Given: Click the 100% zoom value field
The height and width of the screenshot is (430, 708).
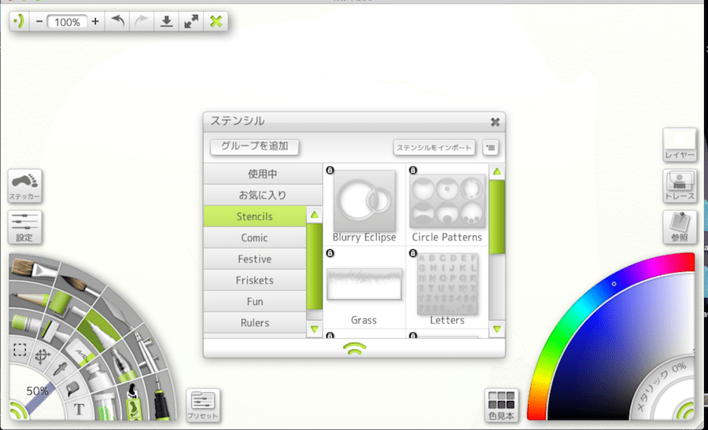Looking at the screenshot, I should (68, 22).
